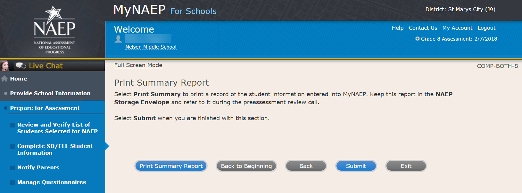Toggle checkbox beside Notify Parents

(12, 168)
